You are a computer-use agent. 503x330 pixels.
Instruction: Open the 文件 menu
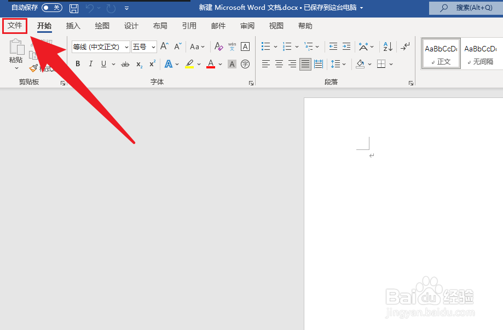point(14,25)
